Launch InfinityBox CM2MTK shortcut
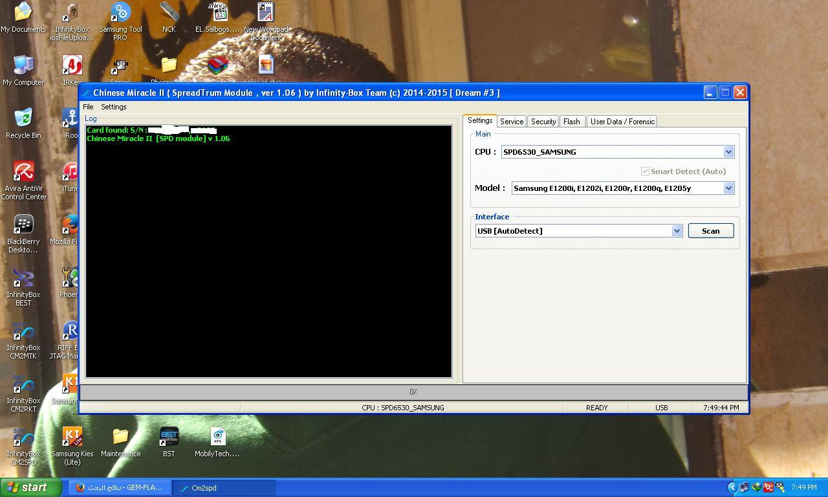This screenshot has width=828, height=497. 23,340
